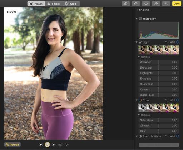
Task: Toggle the Light adjustment blue circle
Action: pos(178,42)
